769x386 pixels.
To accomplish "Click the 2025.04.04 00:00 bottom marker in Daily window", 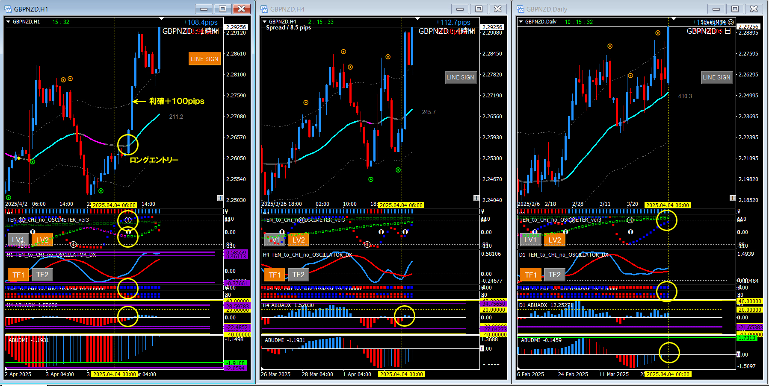I will tap(668, 374).
